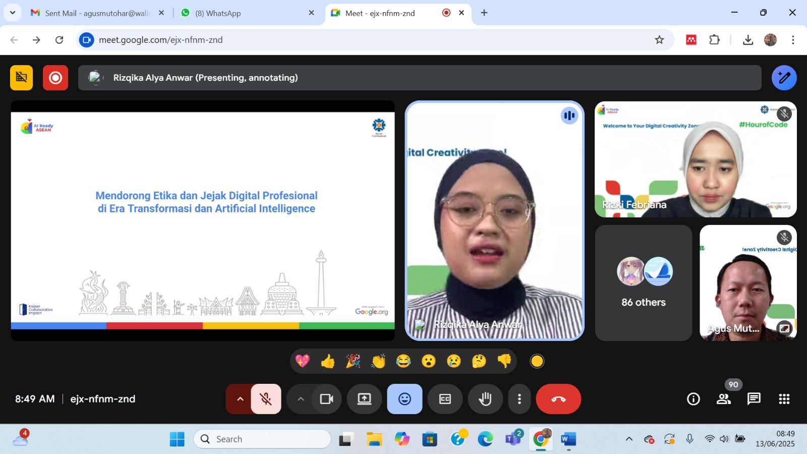Open the activities grid icon

coord(784,399)
